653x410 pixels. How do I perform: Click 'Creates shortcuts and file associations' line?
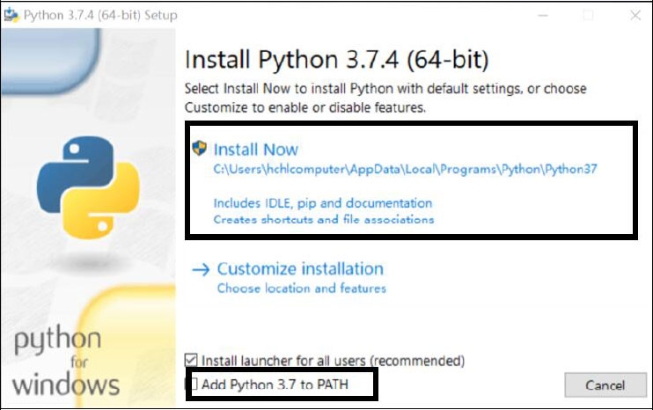click(324, 219)
